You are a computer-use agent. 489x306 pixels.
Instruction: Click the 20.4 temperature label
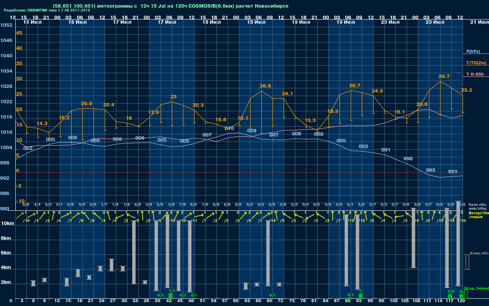(x=109, y=105)
